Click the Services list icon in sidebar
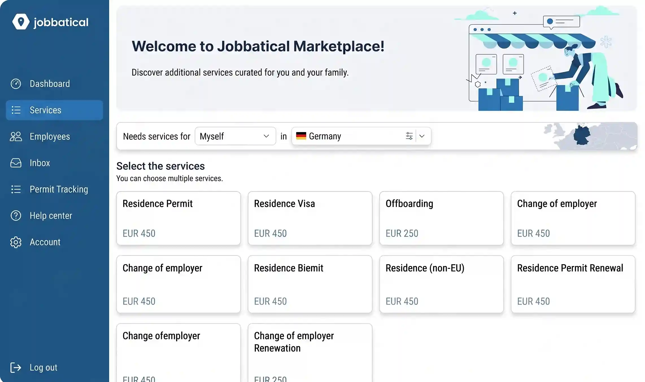This screenshot has width=645, height=382. [16, 110]
